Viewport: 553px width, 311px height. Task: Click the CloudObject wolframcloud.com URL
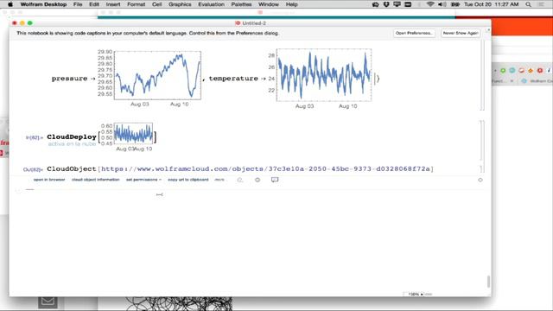pyautogui.click(x=265, y=169)
